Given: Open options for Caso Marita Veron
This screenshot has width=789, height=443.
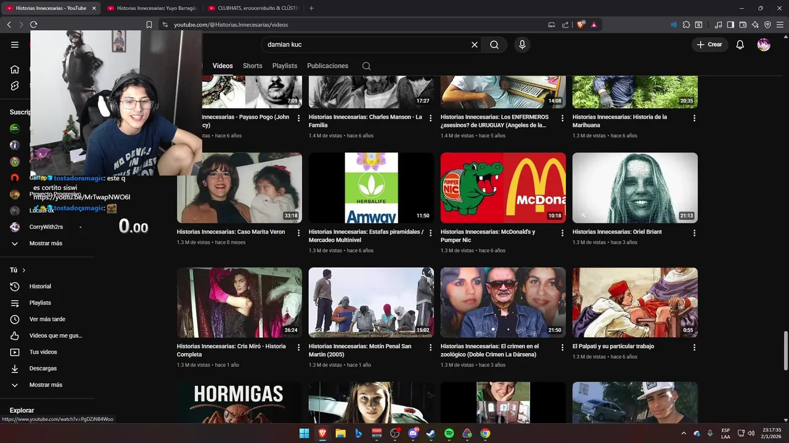Looking at the screenshot, I should (x=299, y=233).
